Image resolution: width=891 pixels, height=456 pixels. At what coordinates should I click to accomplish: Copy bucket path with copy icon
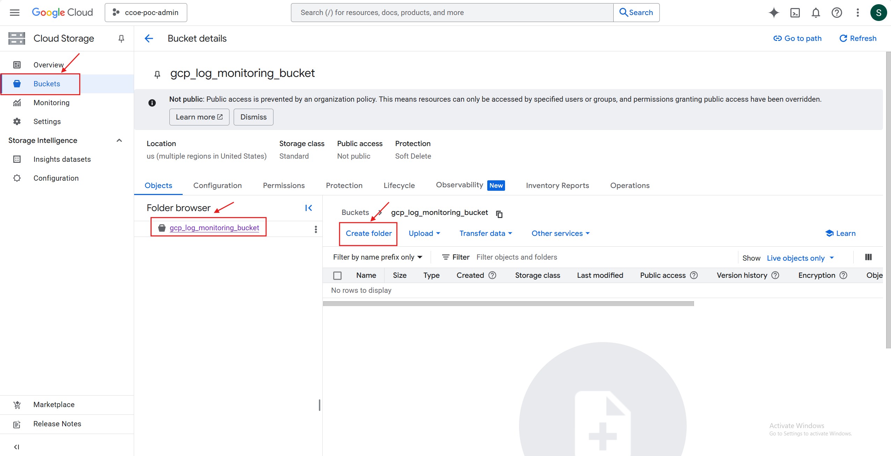(x=499, y=214)
